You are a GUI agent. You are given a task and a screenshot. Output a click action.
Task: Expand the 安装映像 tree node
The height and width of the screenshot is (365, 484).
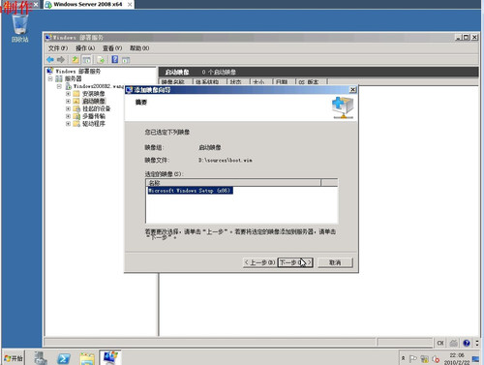click(68, 94)
